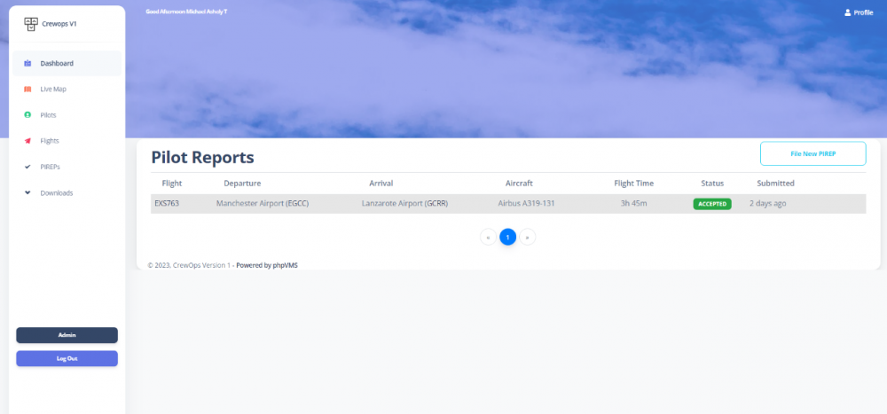Go to the next reports page

point(528,237)
